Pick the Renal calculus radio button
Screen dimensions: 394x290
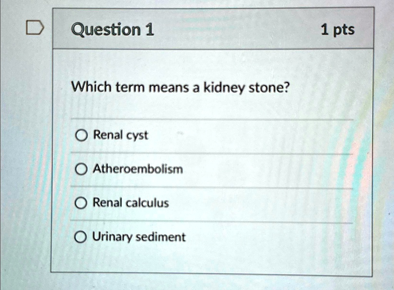tap(81, 203)
